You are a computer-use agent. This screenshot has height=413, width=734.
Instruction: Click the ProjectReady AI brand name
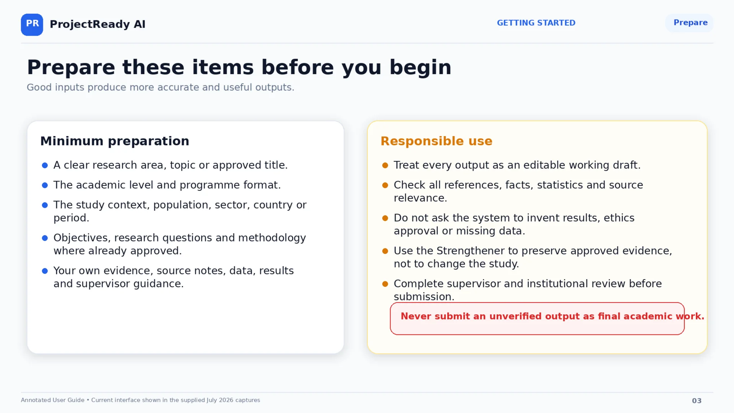97,24
